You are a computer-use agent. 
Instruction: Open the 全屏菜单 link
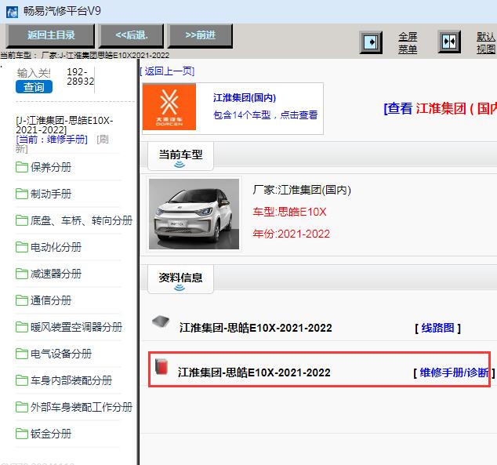(408, 43)
